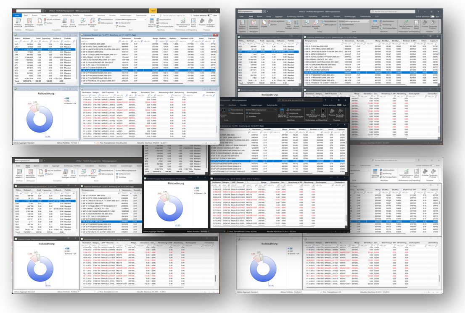This screenshot has height=313, width=465.
Task: Click Eingabe icon in top-right gray window
Action: coord(264,24)
